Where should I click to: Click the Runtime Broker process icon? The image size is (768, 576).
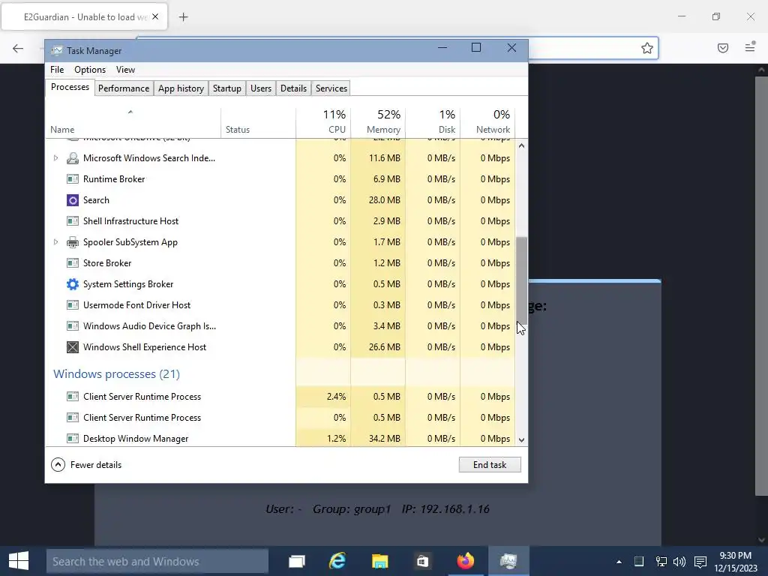[73, 179]
